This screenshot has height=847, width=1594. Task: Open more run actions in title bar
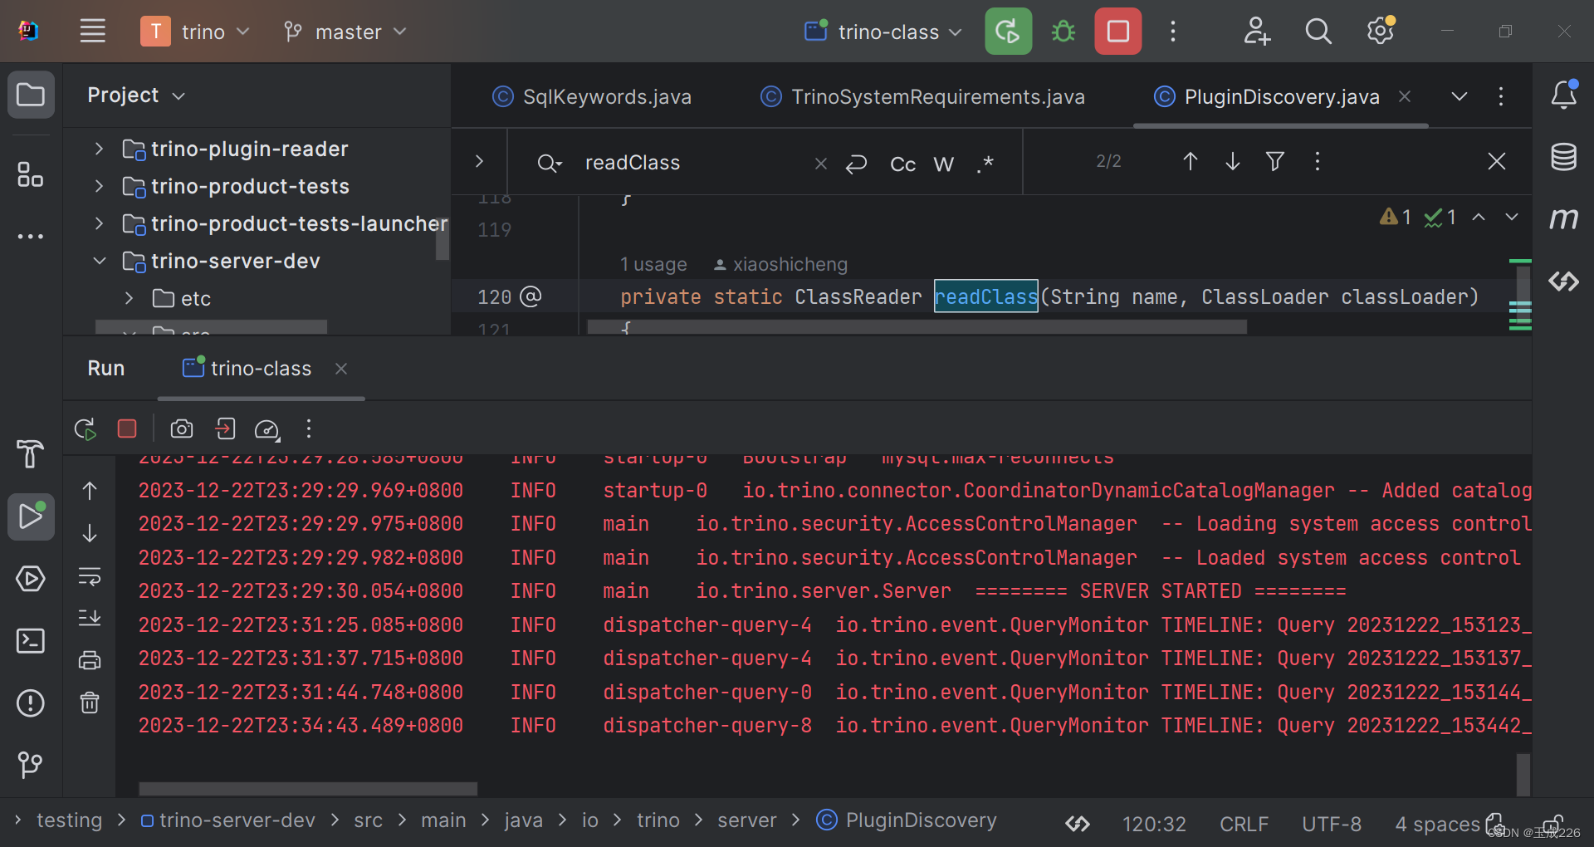pos(1172,32)
